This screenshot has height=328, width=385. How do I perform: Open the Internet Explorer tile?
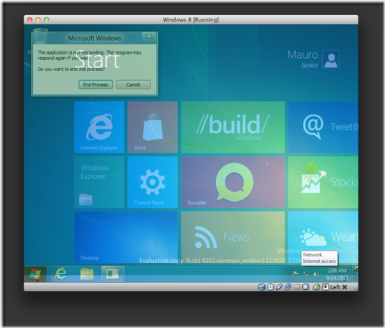pyautogui.click(x=99, y=127)
